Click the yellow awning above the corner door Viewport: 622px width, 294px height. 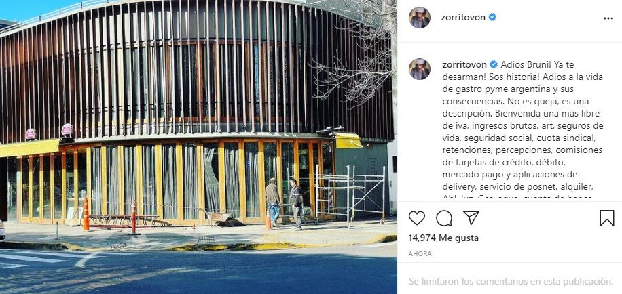[x=348, y=140]
